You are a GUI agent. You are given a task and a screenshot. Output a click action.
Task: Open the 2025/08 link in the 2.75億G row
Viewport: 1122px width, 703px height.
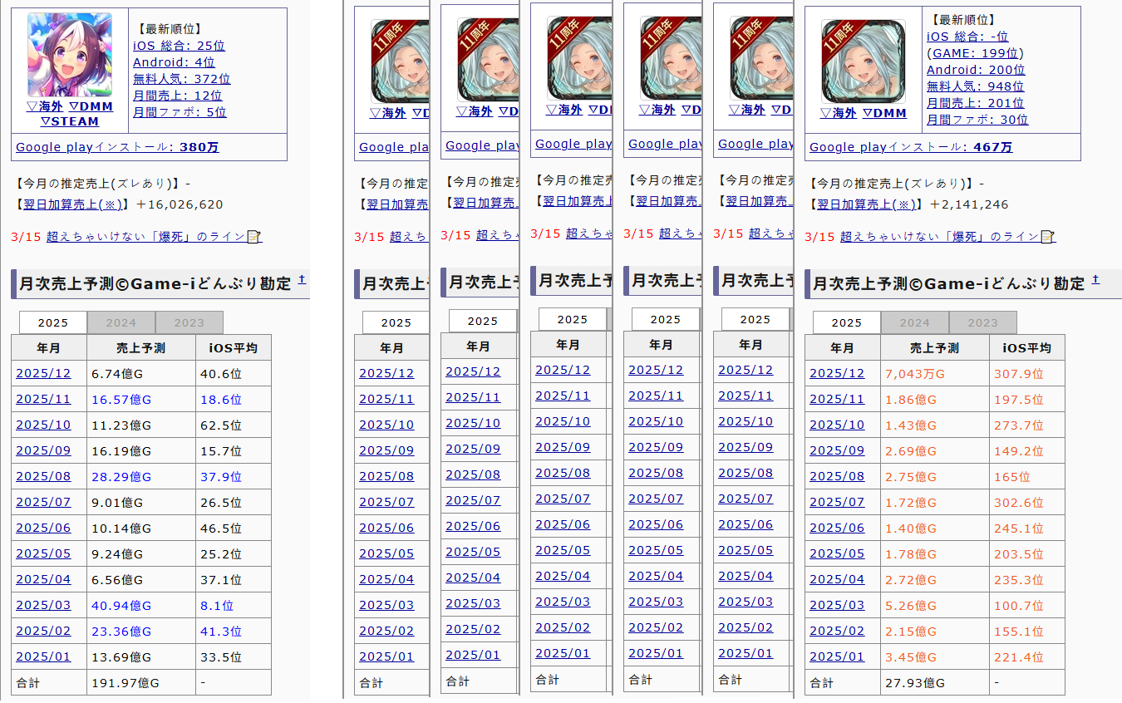[837, 477]
